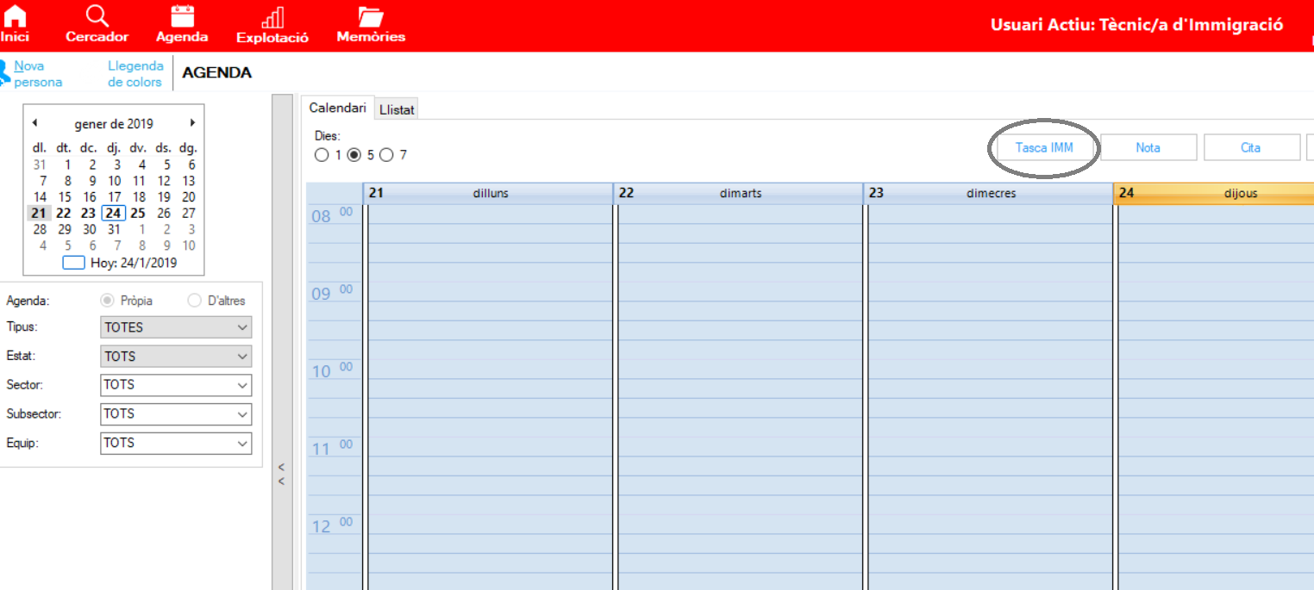Open the Memòries folder icon
The height and width of the screenshot is (590, 1314).
[371, 16]
